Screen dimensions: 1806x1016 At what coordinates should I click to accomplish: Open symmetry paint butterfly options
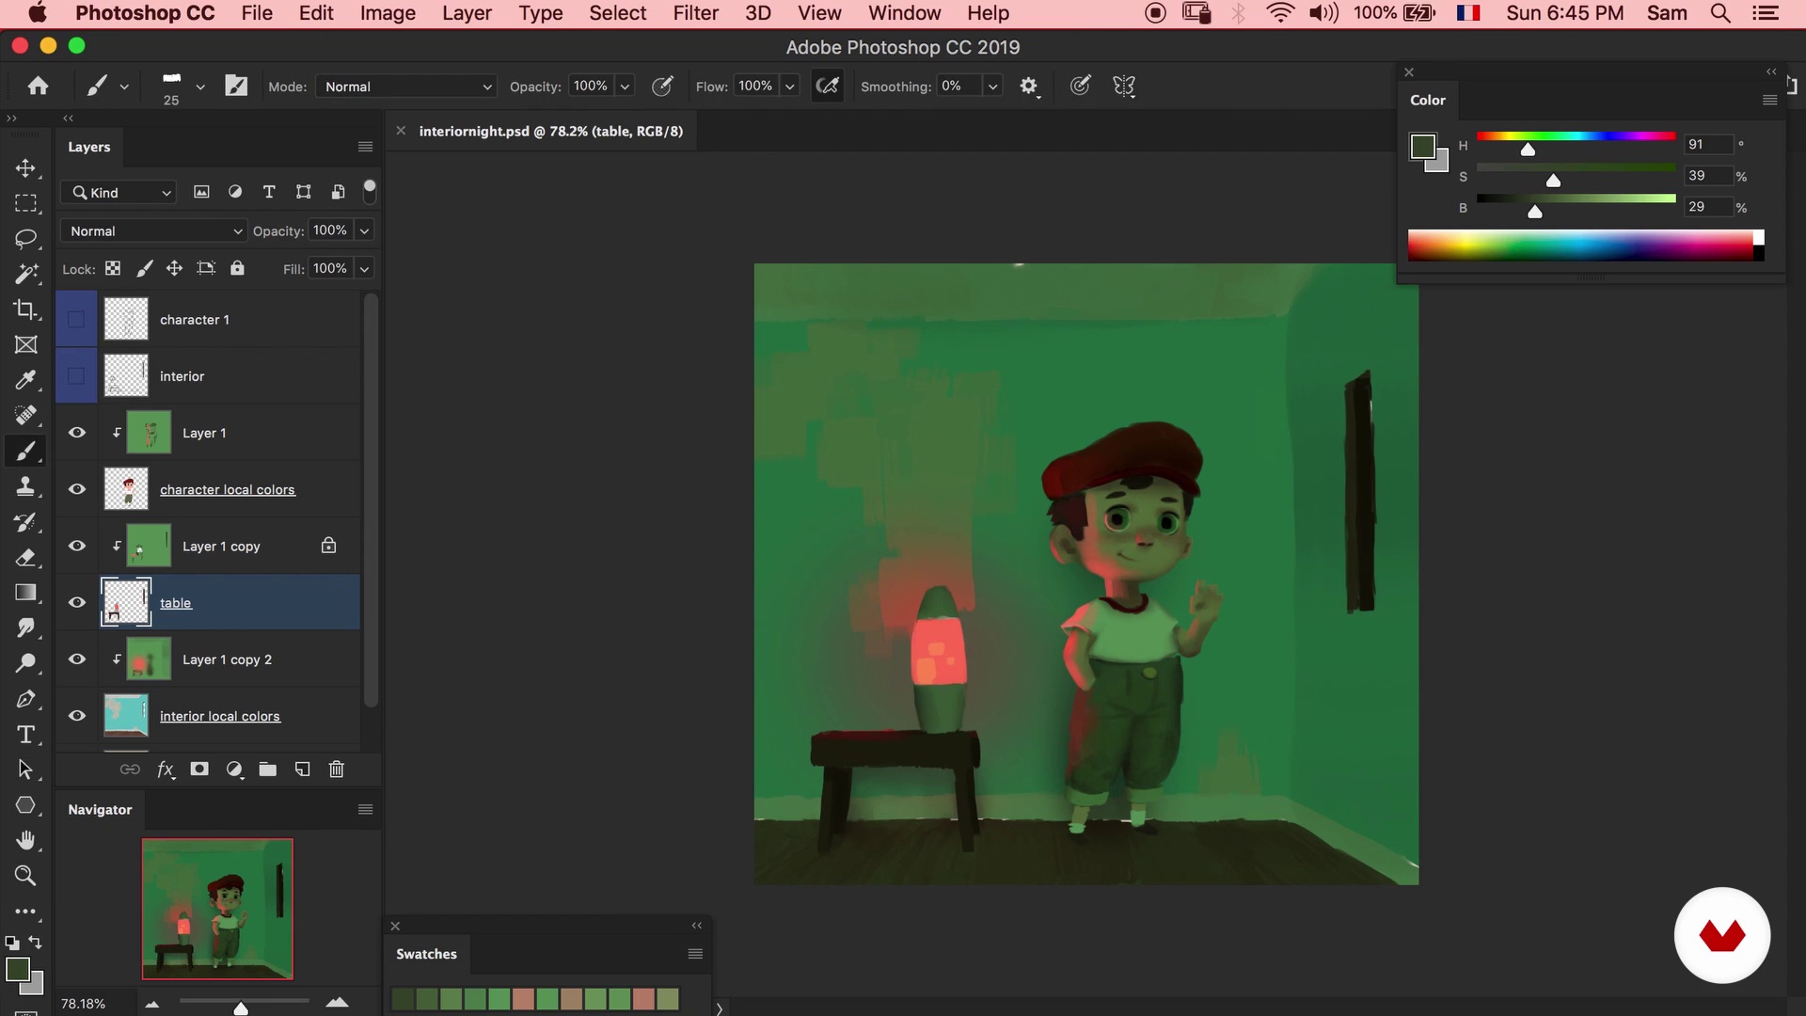(1124, 86)
